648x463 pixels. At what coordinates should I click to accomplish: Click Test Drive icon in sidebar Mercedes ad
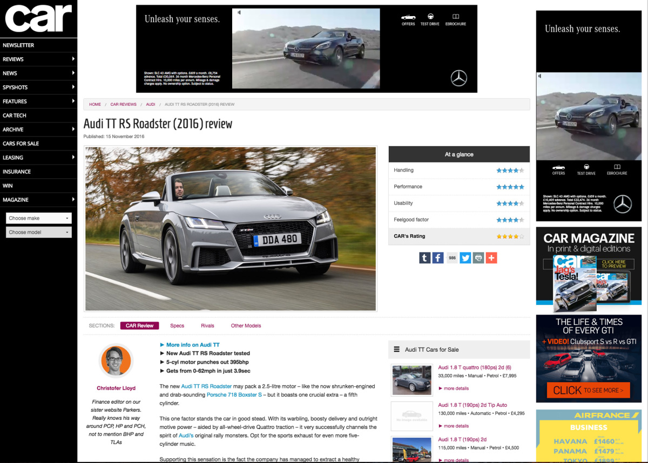(x=586, y=169)
